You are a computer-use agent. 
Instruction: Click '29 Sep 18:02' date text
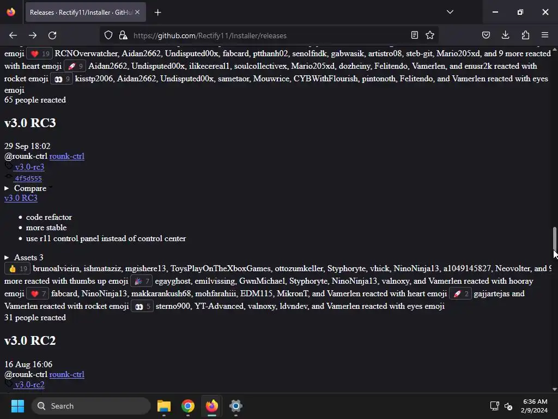pos(27,146)
